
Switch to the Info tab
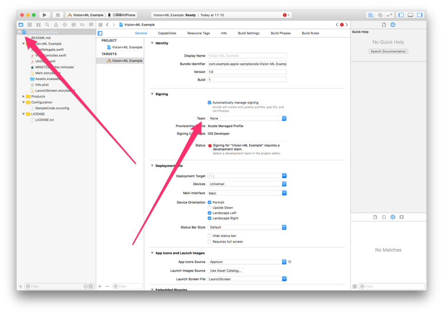pos(224,33)
